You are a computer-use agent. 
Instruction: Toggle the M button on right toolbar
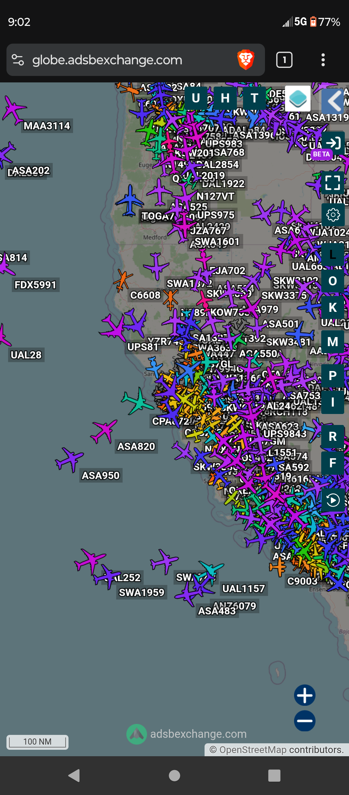coord(333,342)
